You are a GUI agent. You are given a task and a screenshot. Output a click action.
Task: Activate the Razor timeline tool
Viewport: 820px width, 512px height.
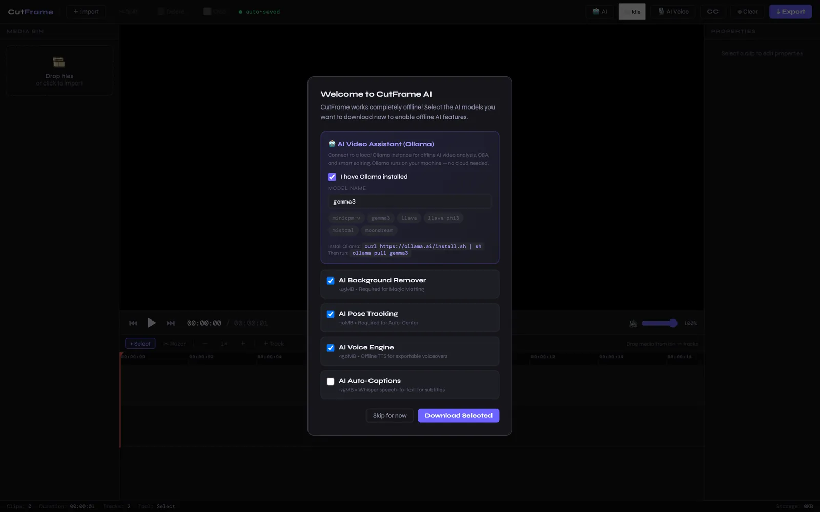click(x=175, y=344)
